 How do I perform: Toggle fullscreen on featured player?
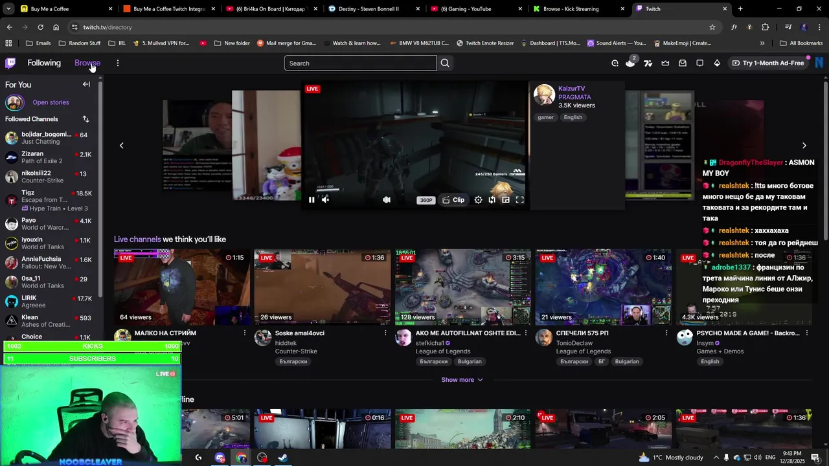tap(519, 200)
